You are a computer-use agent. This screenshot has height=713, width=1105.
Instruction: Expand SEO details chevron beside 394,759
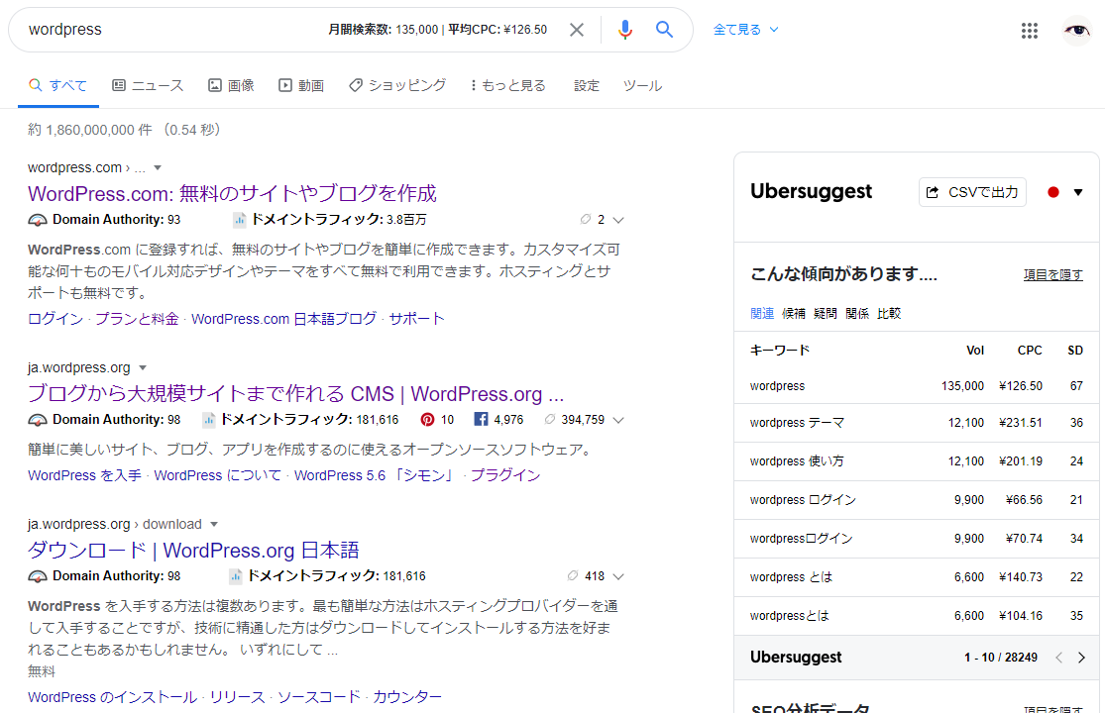pyautogui.click(x=618, y=420)
